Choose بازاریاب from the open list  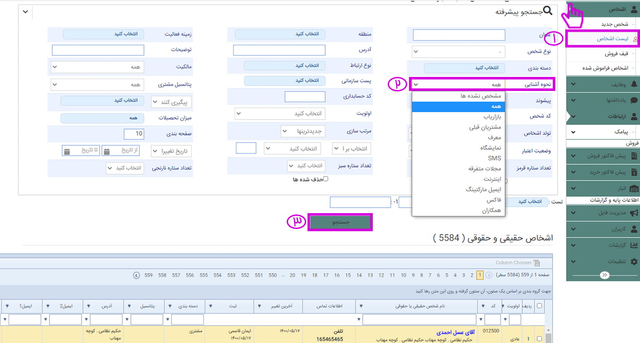click(458, 117)
